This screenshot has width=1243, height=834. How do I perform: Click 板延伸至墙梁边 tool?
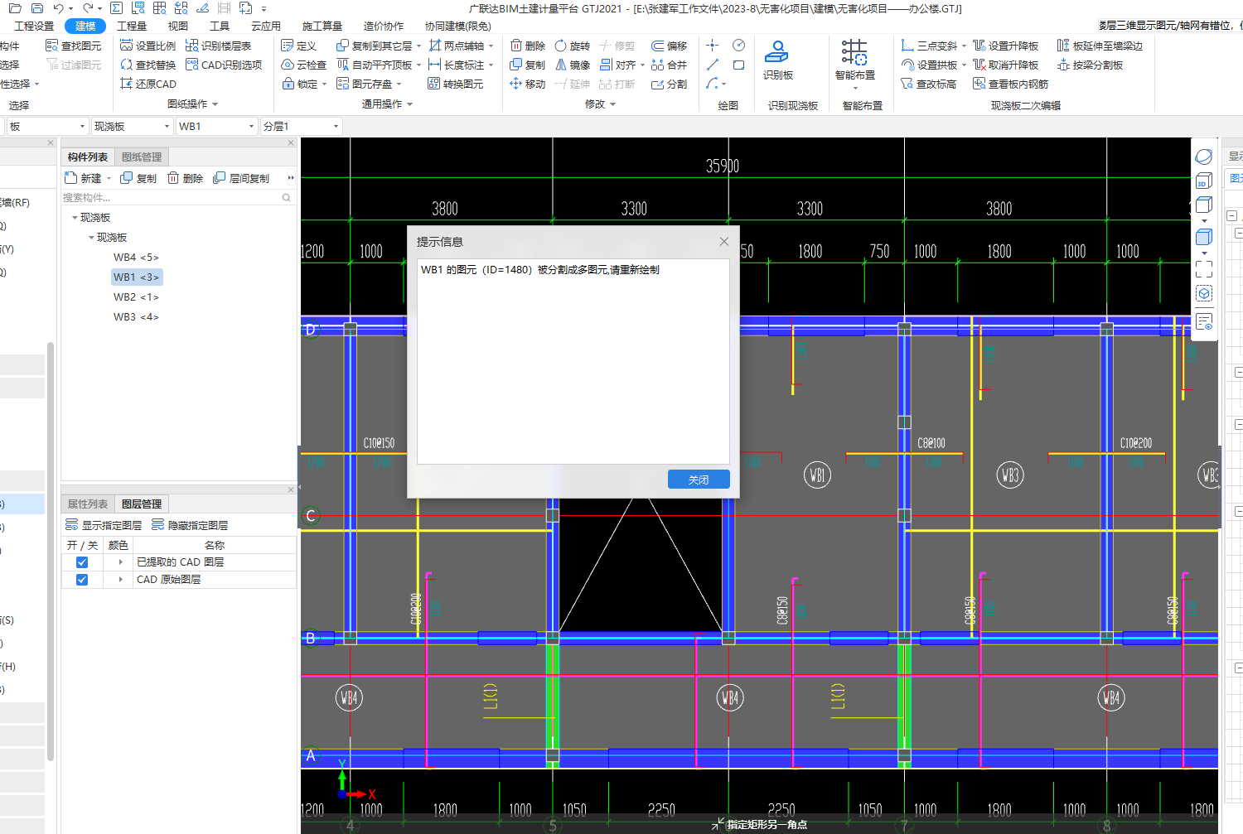point(1100,46)
